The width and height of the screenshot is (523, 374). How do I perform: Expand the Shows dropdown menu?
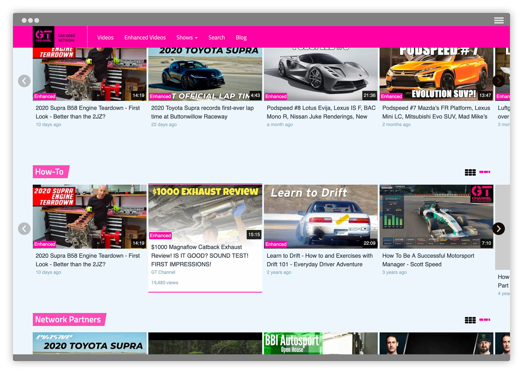click(x=187, y=38)
